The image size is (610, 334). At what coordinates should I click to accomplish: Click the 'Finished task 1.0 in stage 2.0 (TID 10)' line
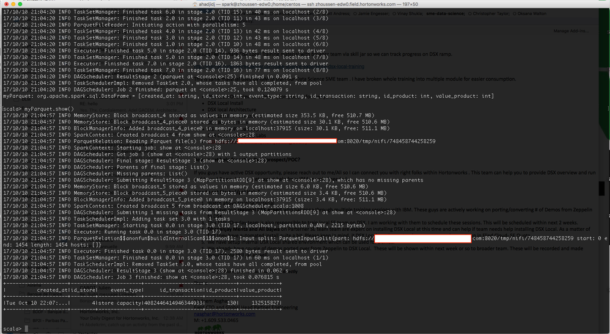pos(166,45)
